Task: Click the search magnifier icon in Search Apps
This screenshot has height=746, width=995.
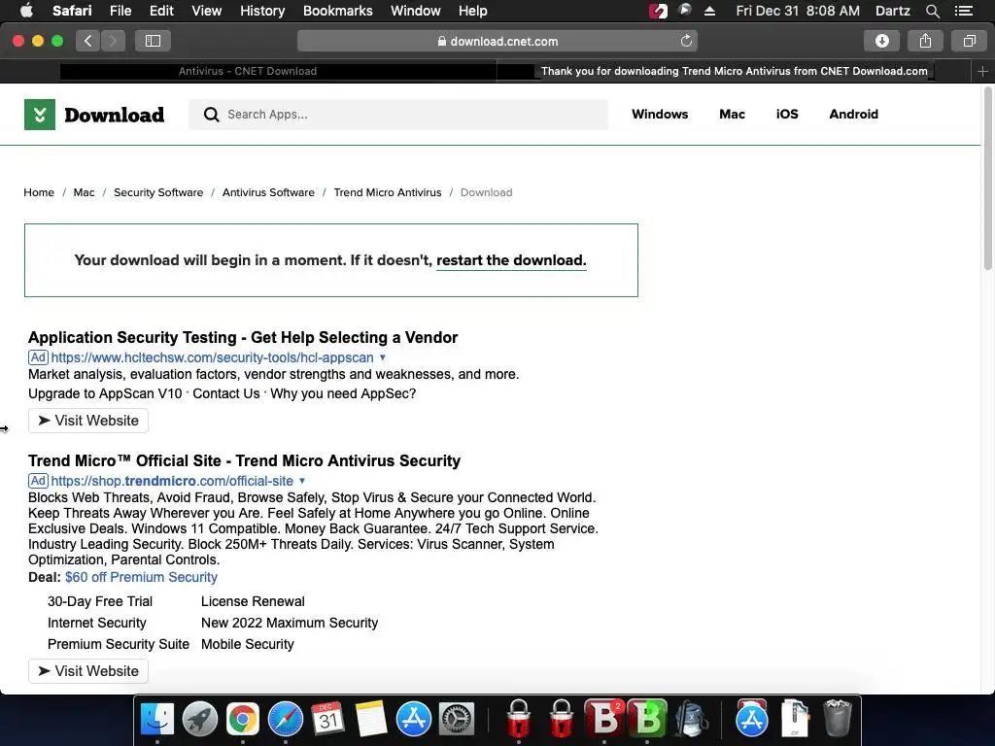Action: coord(211,115)
